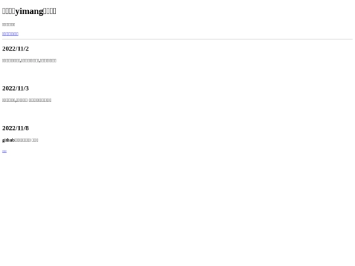Screen dimensions: 355x266
Task: Click the first clause of the 2022/11/2 entry
Action: (11, 60)
